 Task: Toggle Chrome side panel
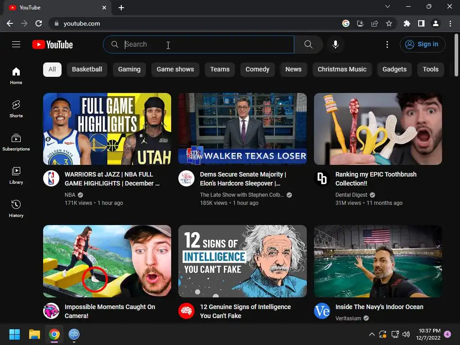point(421,23)
